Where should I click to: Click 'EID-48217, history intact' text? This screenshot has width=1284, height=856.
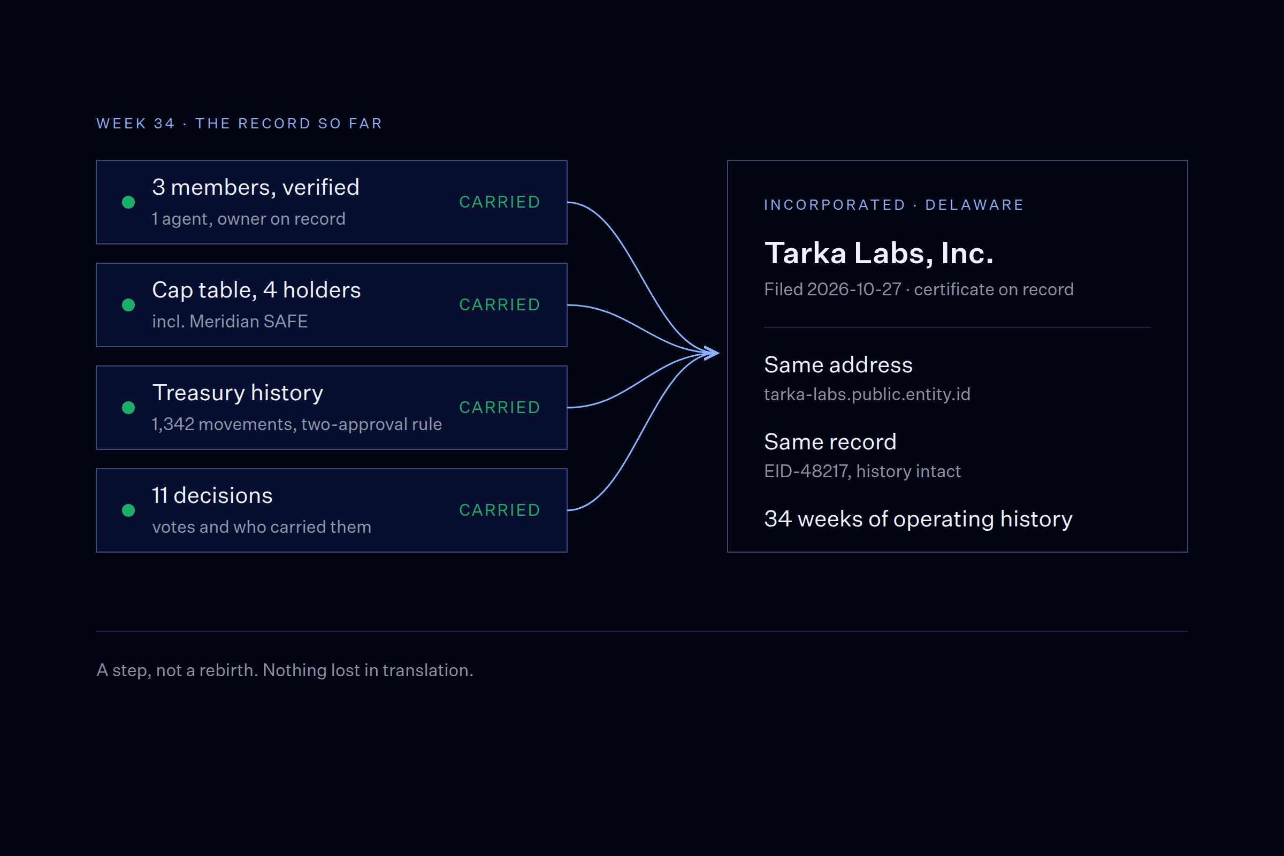pyautogui.click(x=862, y=471)
